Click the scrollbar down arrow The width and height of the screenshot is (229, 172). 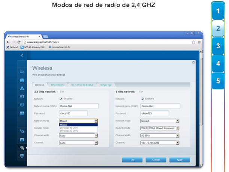201,165
